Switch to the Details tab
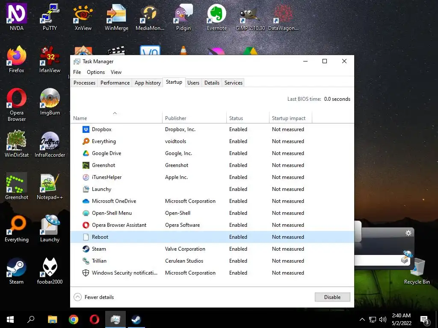The image size is (438, 328). click(212, 83)
